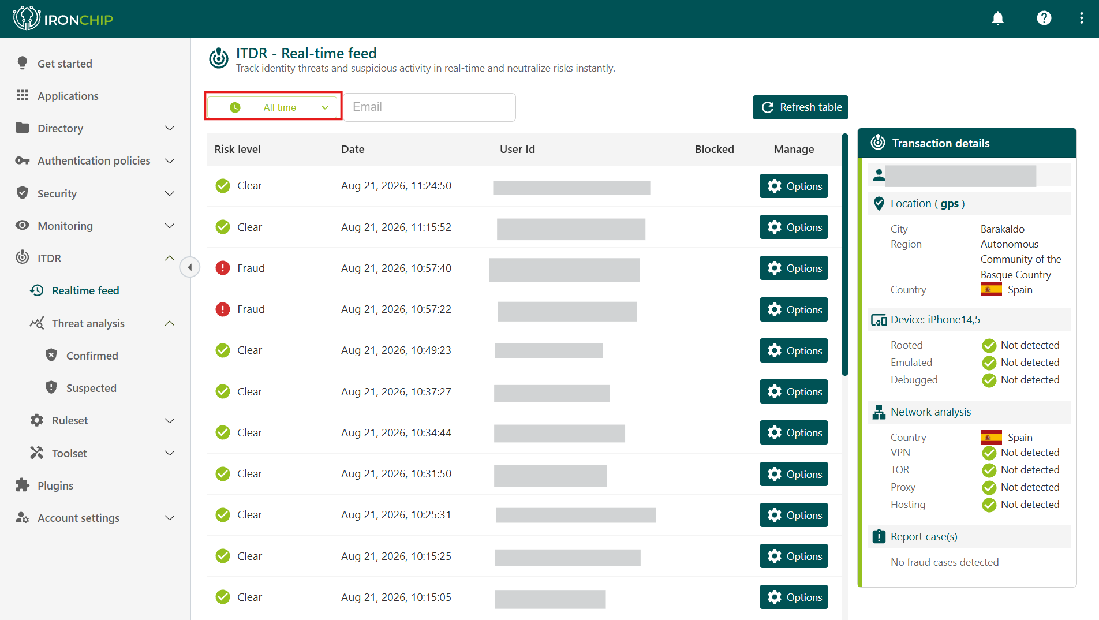Click the Ruleset gear icon
Screen dimensions: 1099x620
(37, 420)
